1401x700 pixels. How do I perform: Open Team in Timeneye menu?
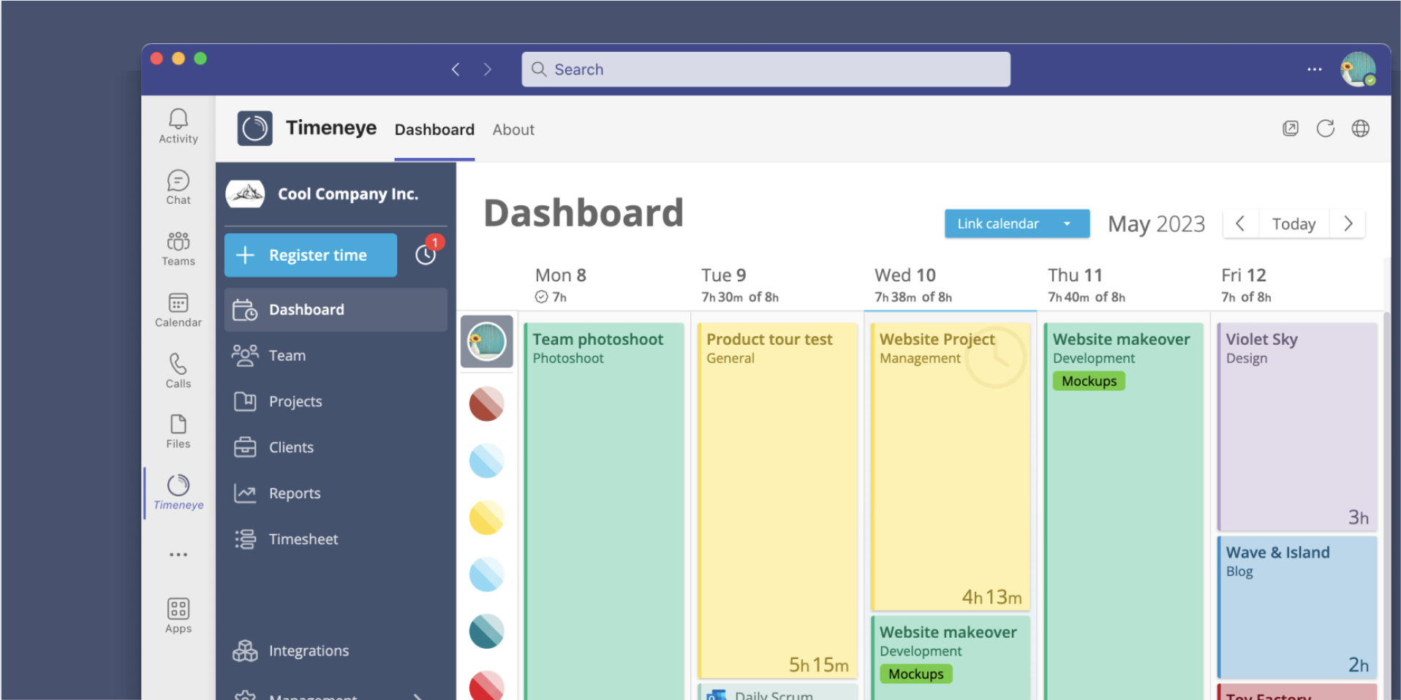(336, 356)
